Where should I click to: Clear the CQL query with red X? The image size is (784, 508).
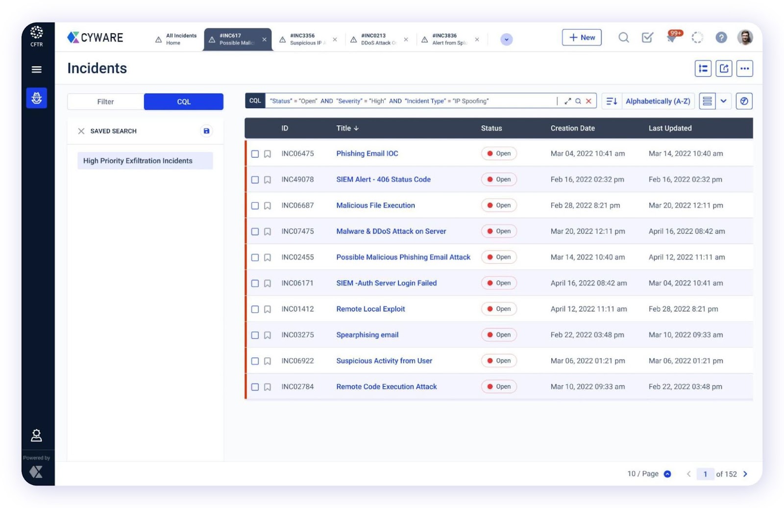click(x=588, y=101)
